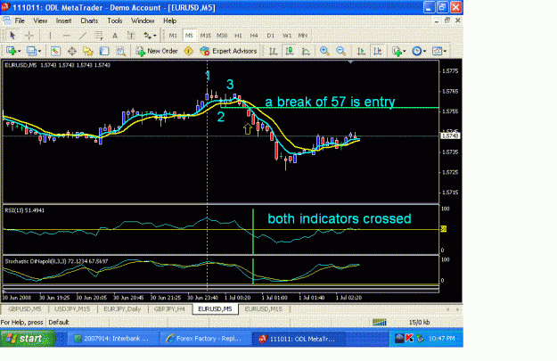Viewport: 557px width, 361px height.
Task: Select the M15 timeframe
Action: 205,36
